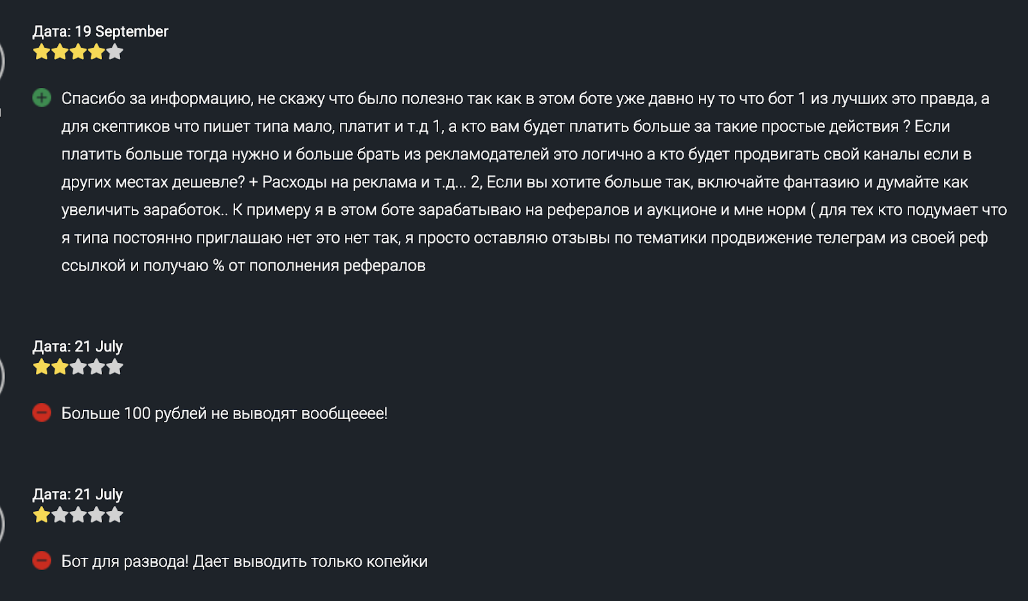Select the first yellow star of the 19 September rating
1028x601 pixels.
click(42, 52)
